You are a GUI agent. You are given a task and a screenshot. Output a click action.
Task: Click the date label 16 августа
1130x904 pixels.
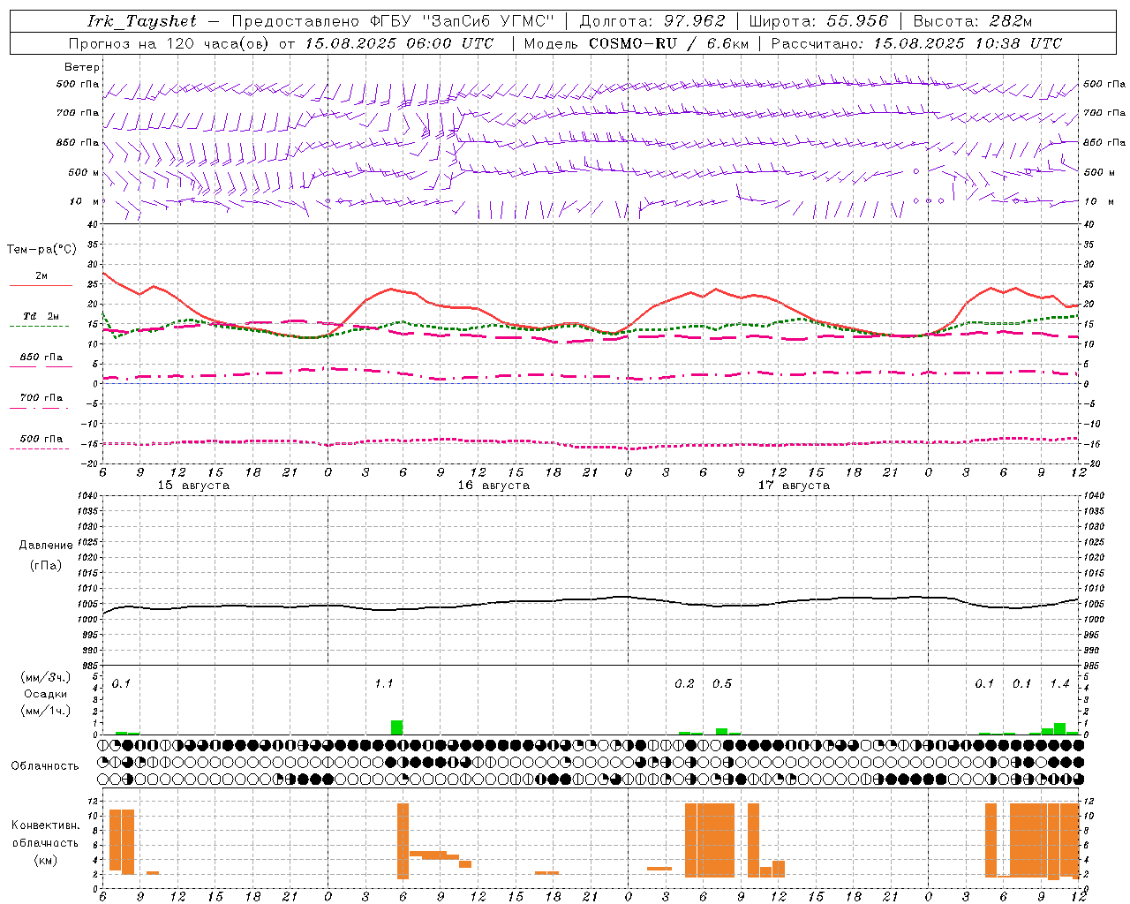point(493,486)
